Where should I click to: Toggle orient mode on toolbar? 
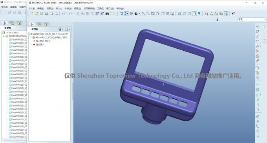[131, 14]
